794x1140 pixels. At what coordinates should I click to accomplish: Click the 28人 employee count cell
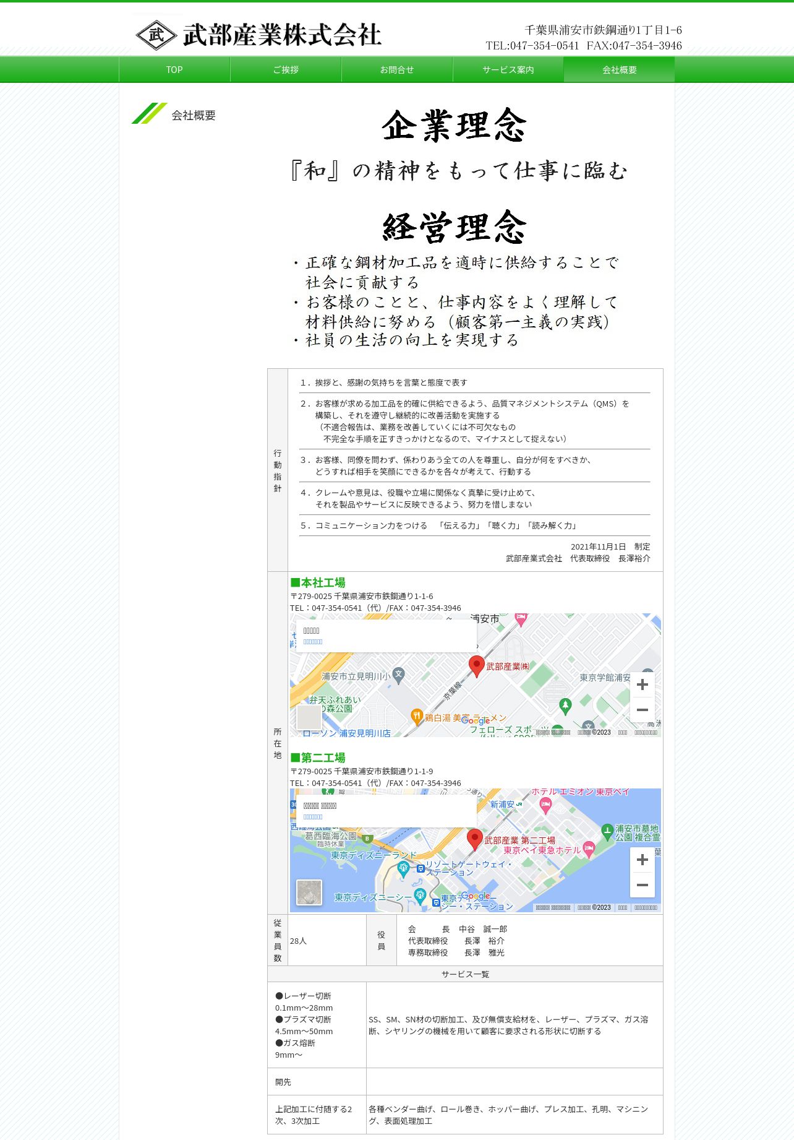tap(327, 941)
